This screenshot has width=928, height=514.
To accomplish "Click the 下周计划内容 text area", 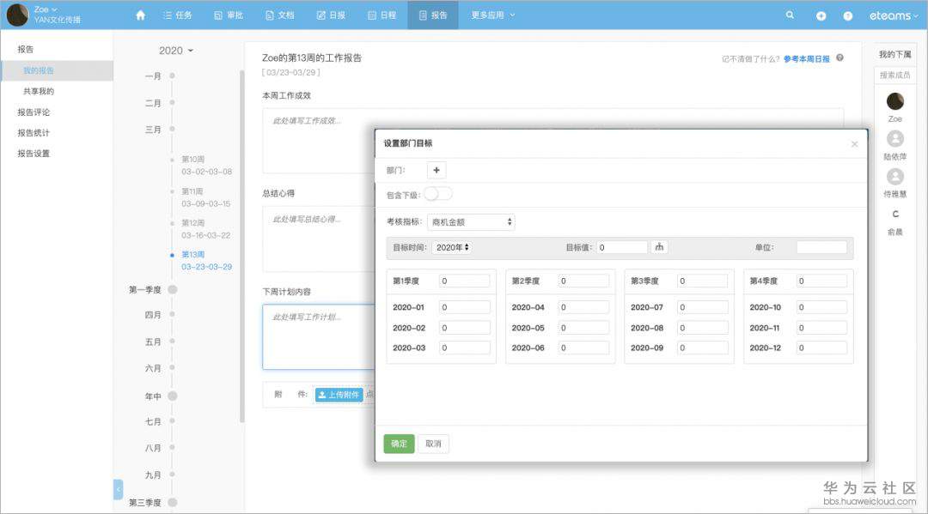I will click(319, 336).
